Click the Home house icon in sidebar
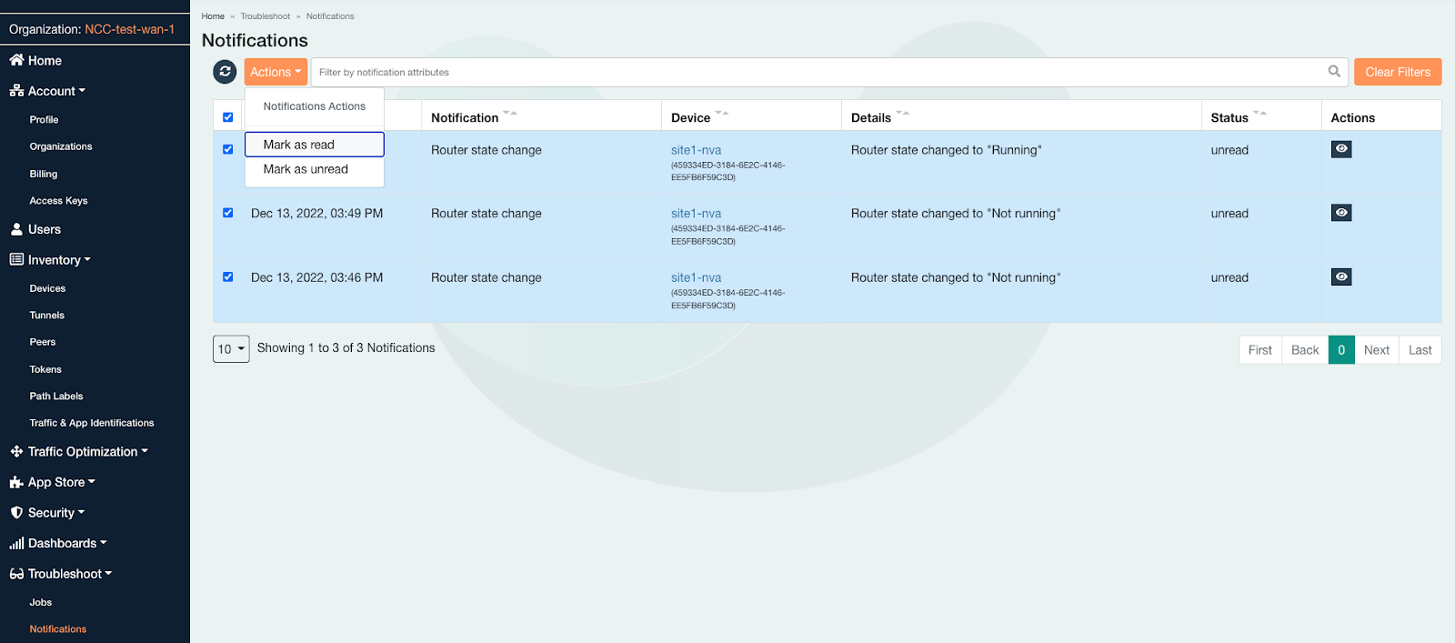The width and height of the screenshot is (1455, 643). [x=16, y=60]
